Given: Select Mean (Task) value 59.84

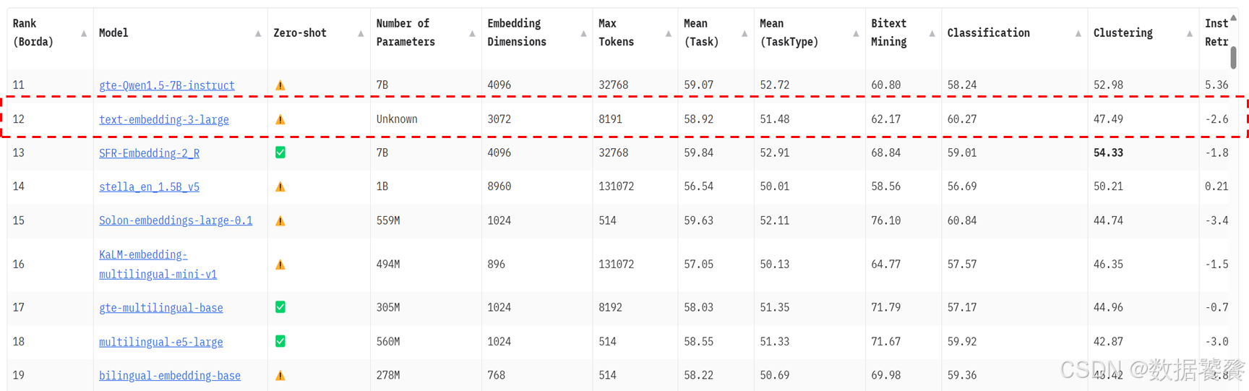Looking at the screenshot, I should (x=698, y=152).
